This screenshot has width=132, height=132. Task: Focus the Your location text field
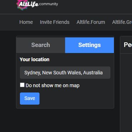(x=65, y=73)
